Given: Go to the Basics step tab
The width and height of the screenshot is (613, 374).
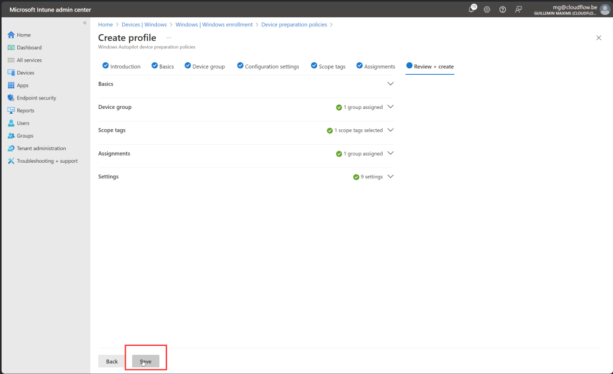Looking at the screenshot, I should (163, 66).
